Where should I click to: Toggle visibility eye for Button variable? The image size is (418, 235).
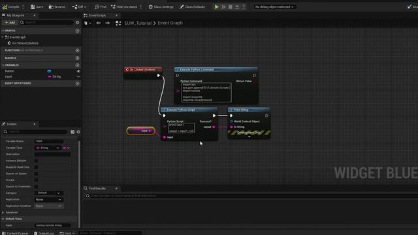[x=78, y=71]
